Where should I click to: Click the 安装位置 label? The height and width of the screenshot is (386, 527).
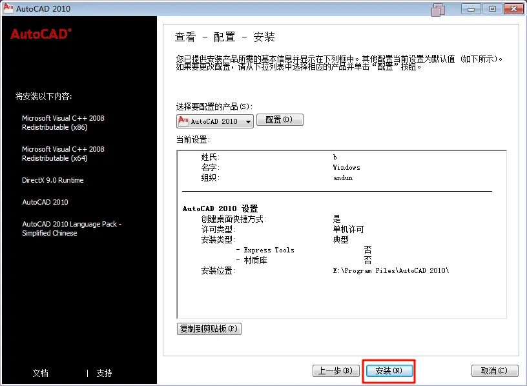coord(218,270)
